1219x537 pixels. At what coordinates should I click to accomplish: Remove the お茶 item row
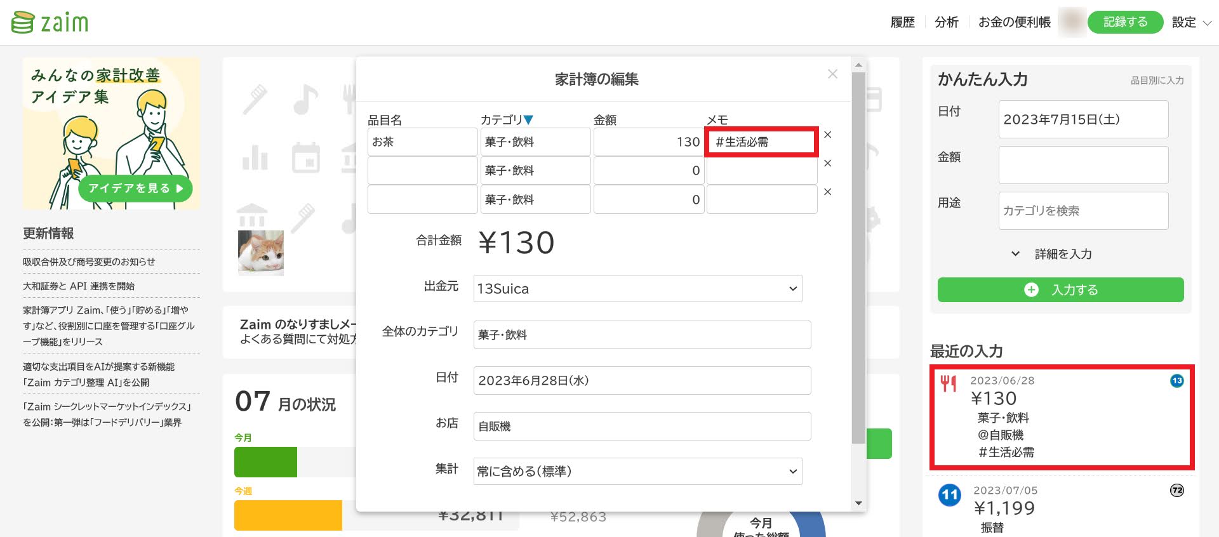[827, 135]
